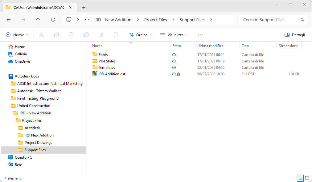Click the Rename icon in toolbar

[86, 35]
